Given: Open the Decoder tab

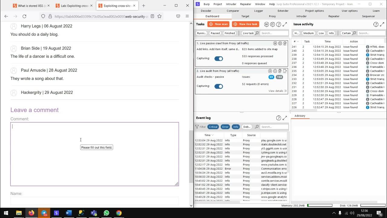Looking at the screenshot, I should tap(206, 11).
